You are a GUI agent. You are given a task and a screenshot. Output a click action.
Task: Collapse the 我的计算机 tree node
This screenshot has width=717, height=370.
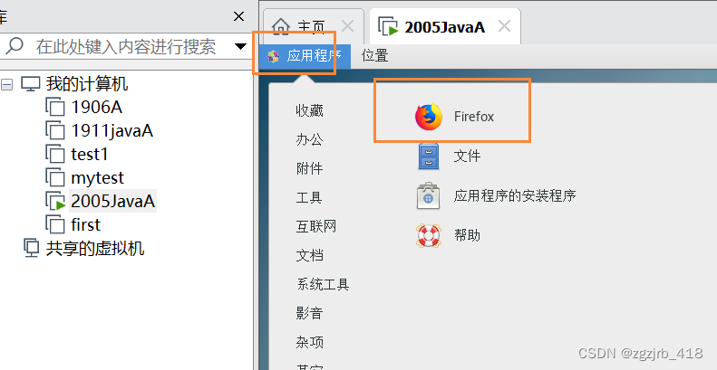click(x=7, y=84)
